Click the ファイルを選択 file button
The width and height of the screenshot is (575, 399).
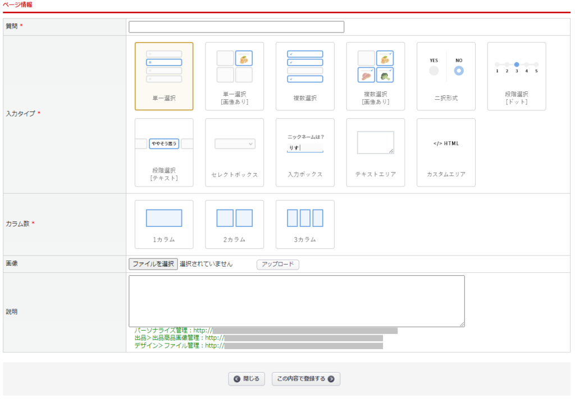[x=153, y=264]
